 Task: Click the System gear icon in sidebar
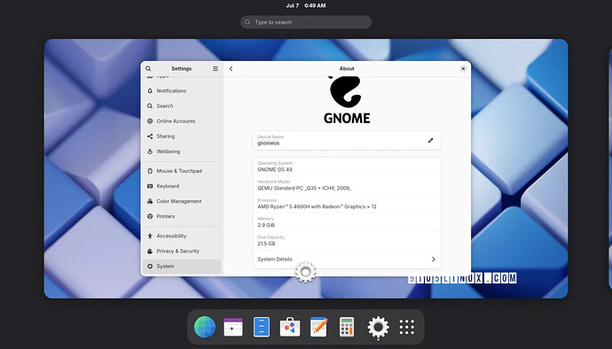[x=150, y=267]
